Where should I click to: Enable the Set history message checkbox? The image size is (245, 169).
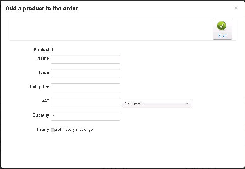point(53,130)
